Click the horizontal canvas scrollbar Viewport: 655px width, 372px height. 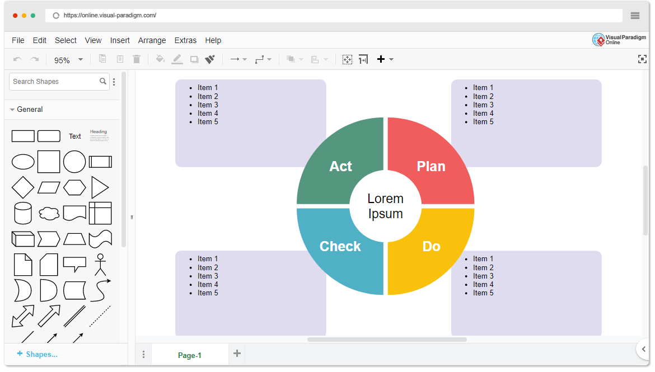pos(387,340)
